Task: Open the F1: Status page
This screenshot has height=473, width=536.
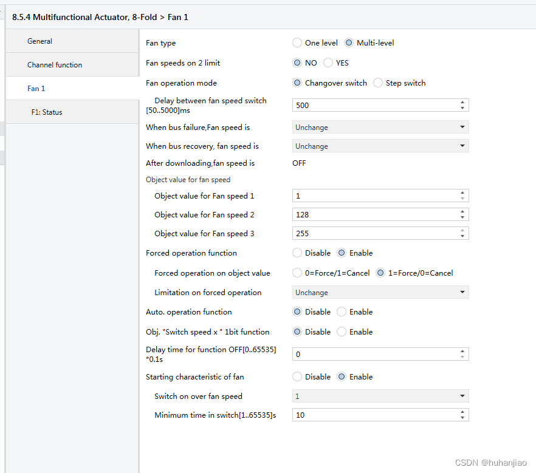Action: [x=47, y=112]
